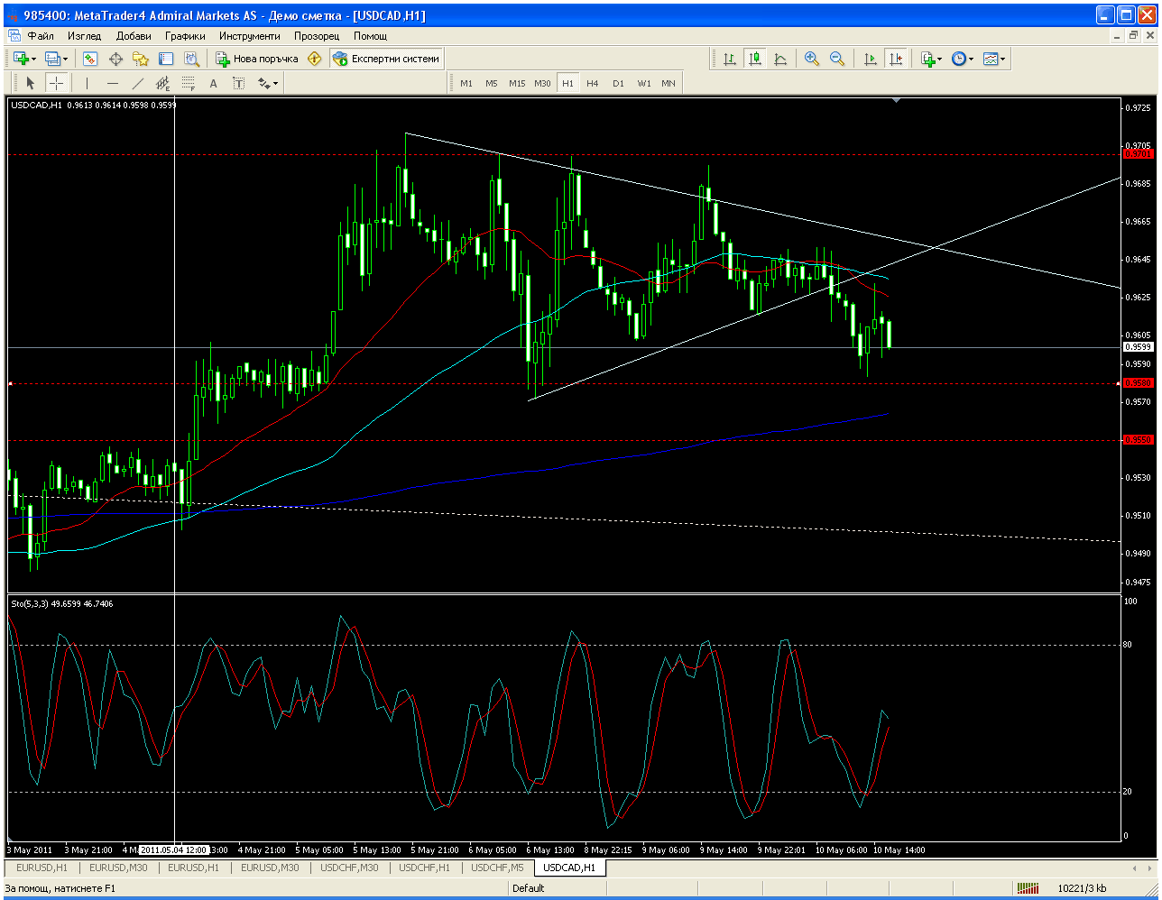This screenshot has height=900, width=1162.
Task: Expand the profiles dropdown arrow
Action: point(65,59)
